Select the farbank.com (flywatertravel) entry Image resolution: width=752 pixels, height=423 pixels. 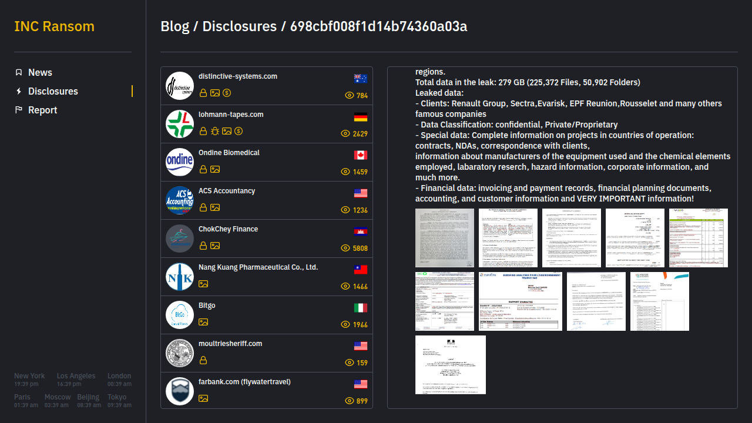244,382
